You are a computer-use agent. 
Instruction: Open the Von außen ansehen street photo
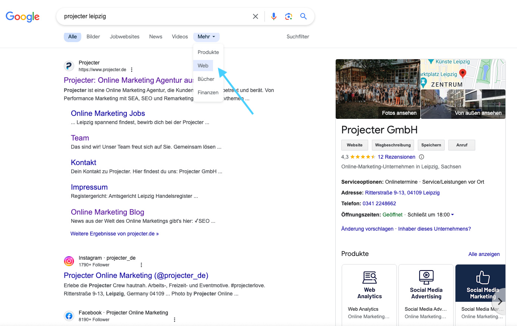click(463, 104)
